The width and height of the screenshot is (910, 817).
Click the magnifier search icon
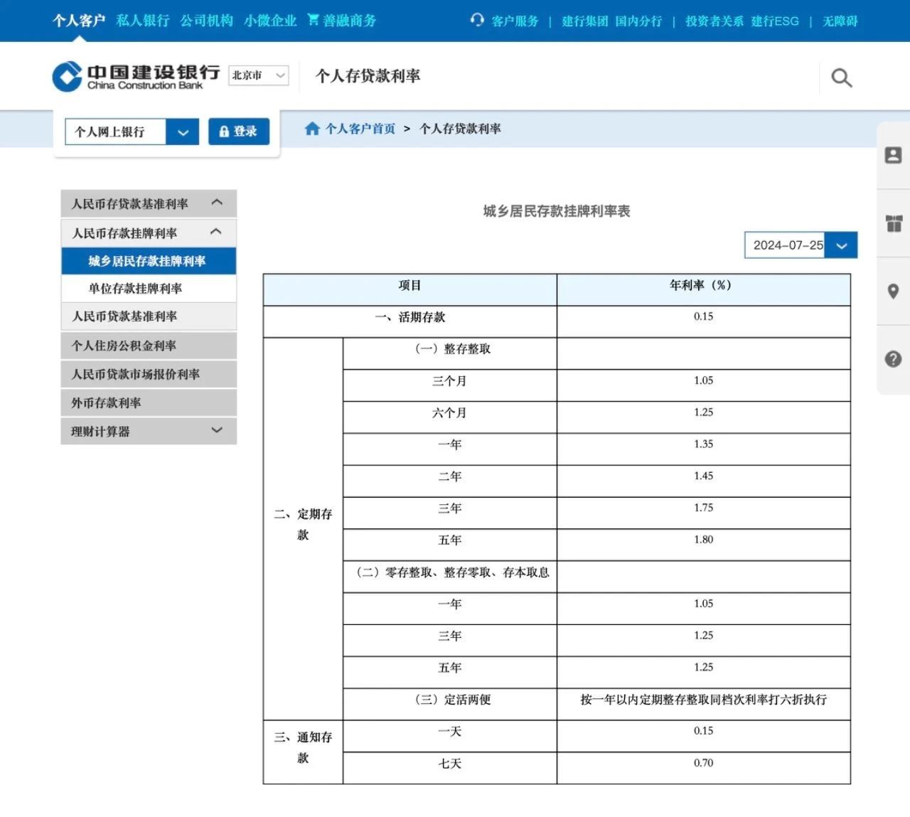[x=841, y=78]
